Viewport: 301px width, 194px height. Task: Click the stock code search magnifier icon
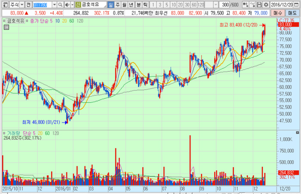point(60,4)
